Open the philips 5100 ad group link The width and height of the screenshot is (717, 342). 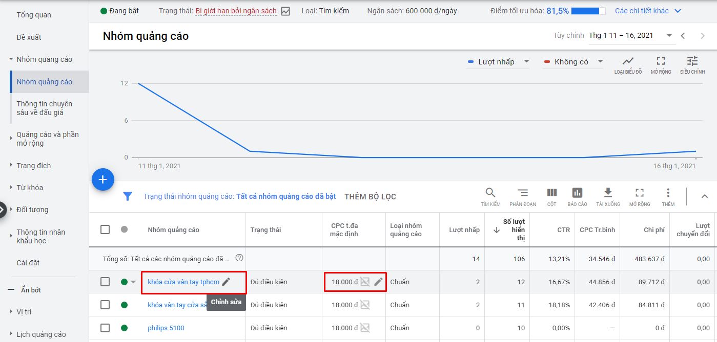[x=166, y=328]
